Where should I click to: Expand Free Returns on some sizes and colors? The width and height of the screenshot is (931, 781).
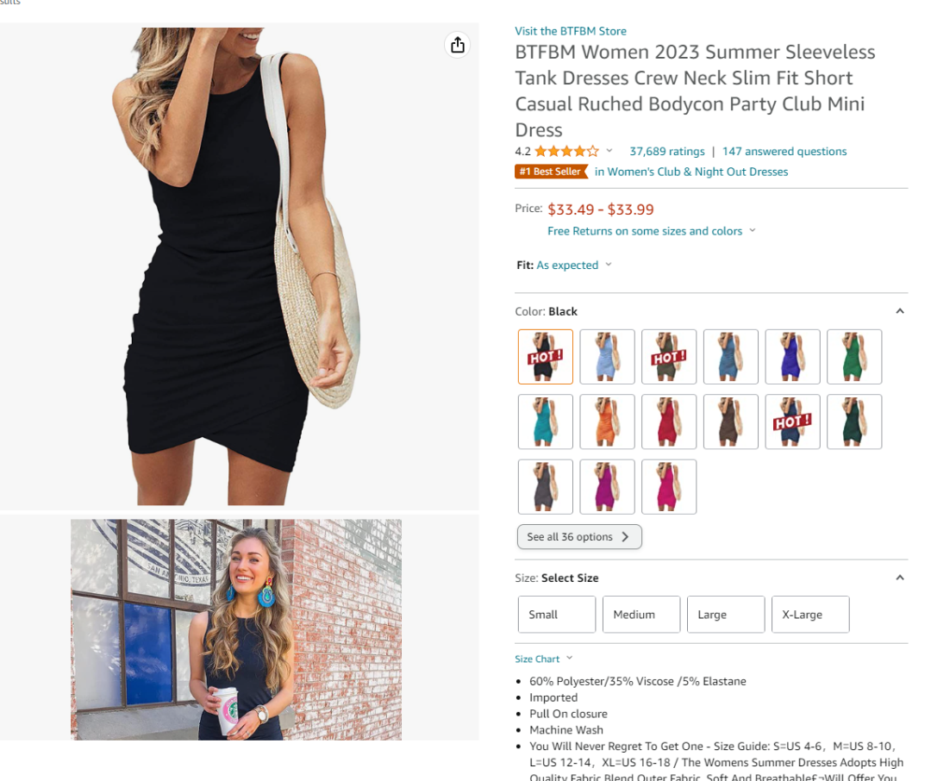pos(651,231)
